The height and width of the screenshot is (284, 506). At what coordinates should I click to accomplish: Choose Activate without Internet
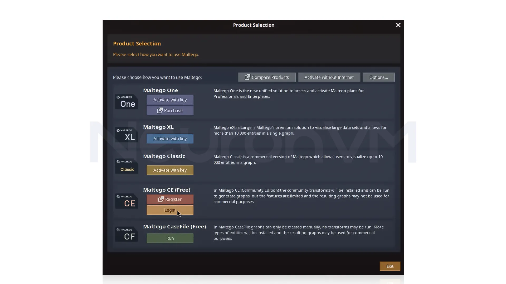coord(329,77)
